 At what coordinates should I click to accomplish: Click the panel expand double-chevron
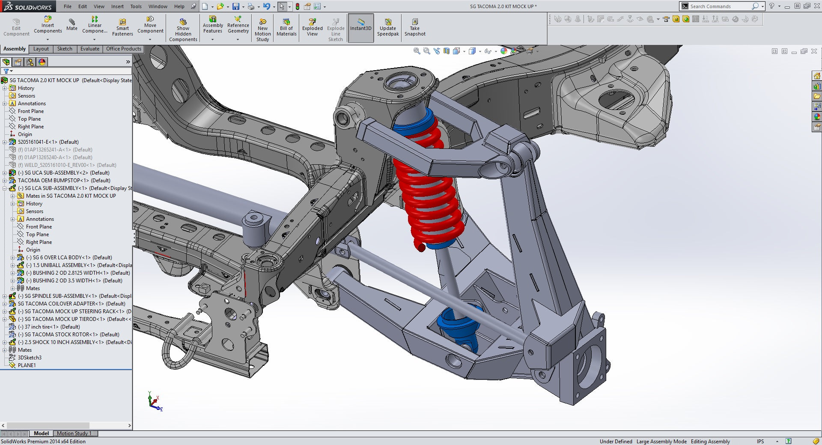click(x=128, y=62)
